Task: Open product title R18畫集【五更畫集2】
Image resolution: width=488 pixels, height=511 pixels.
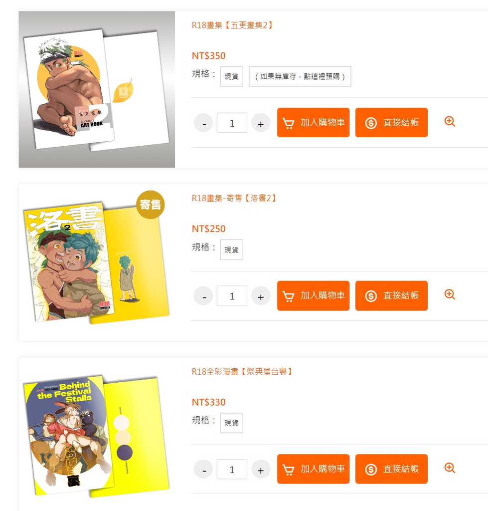Action: [232, 25]
